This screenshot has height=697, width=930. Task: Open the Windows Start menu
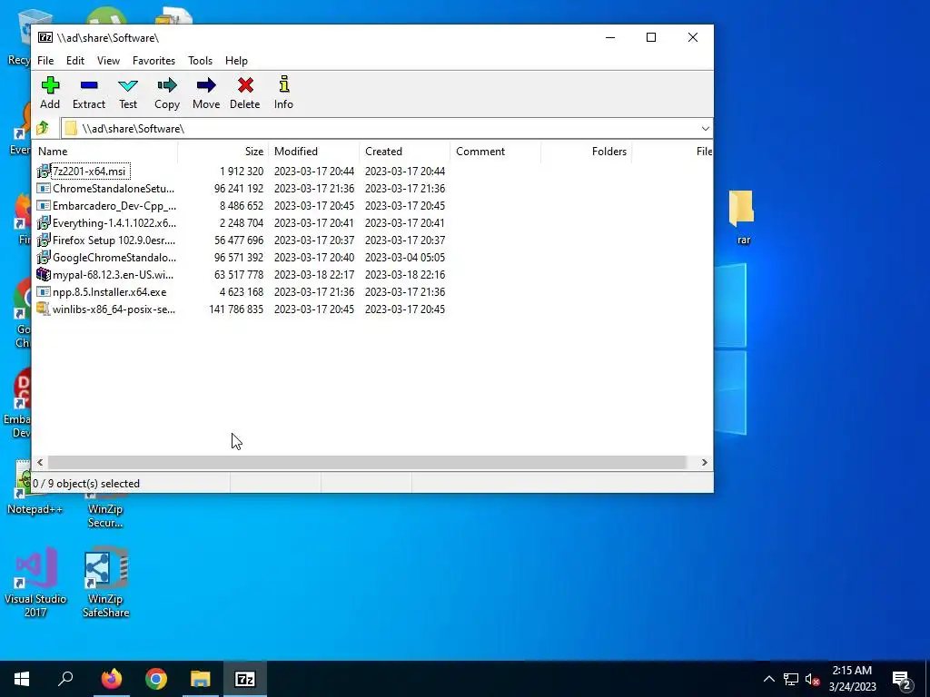coord(22,679)
